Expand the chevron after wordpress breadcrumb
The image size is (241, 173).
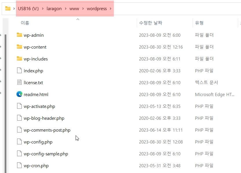pos(111,9)
